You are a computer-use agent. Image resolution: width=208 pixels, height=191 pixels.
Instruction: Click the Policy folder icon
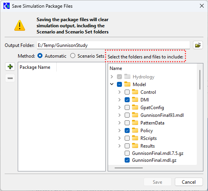pyautogui.click(x=135, y=130)
